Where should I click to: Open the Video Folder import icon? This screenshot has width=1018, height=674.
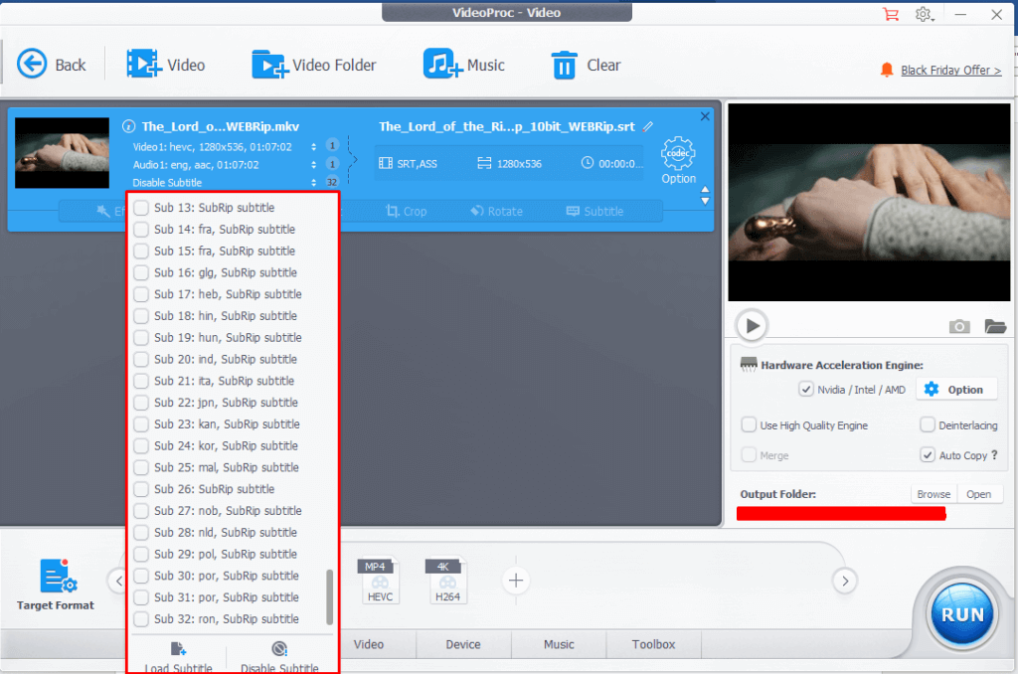click(269, 65)
